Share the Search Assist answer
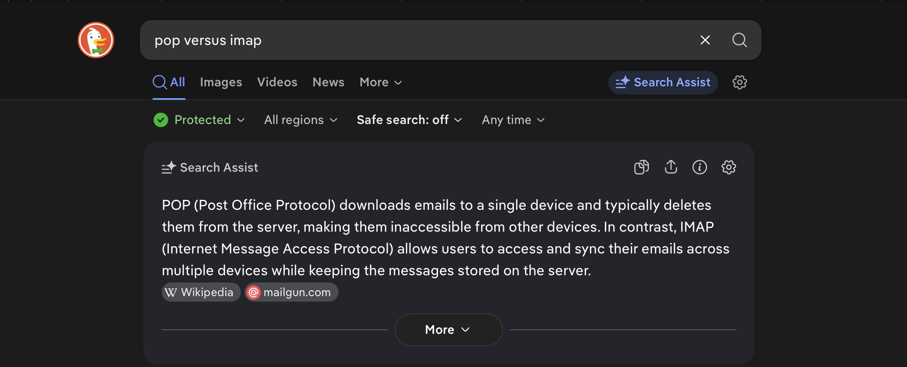Screen dimensions: 907x367 coord(671,167)
